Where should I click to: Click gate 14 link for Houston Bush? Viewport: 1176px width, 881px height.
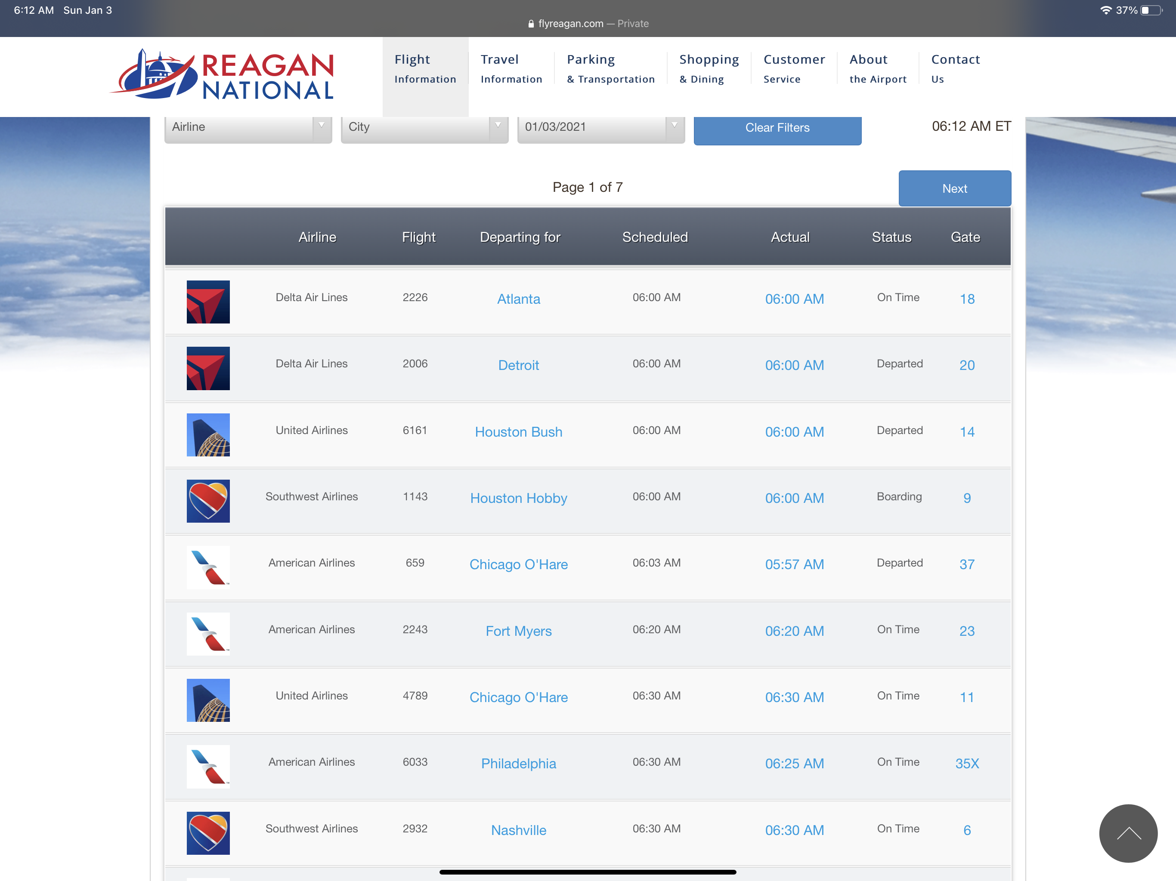[967, 432]
